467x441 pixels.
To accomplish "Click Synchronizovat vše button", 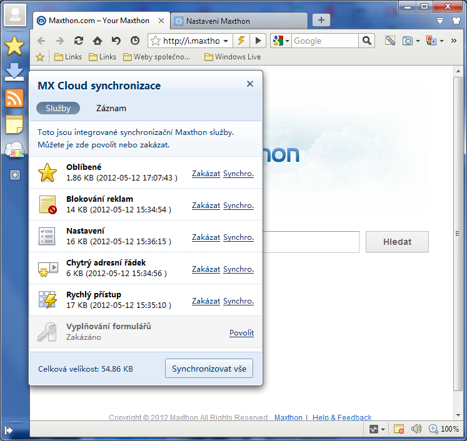I will click(x=209, y=369).
